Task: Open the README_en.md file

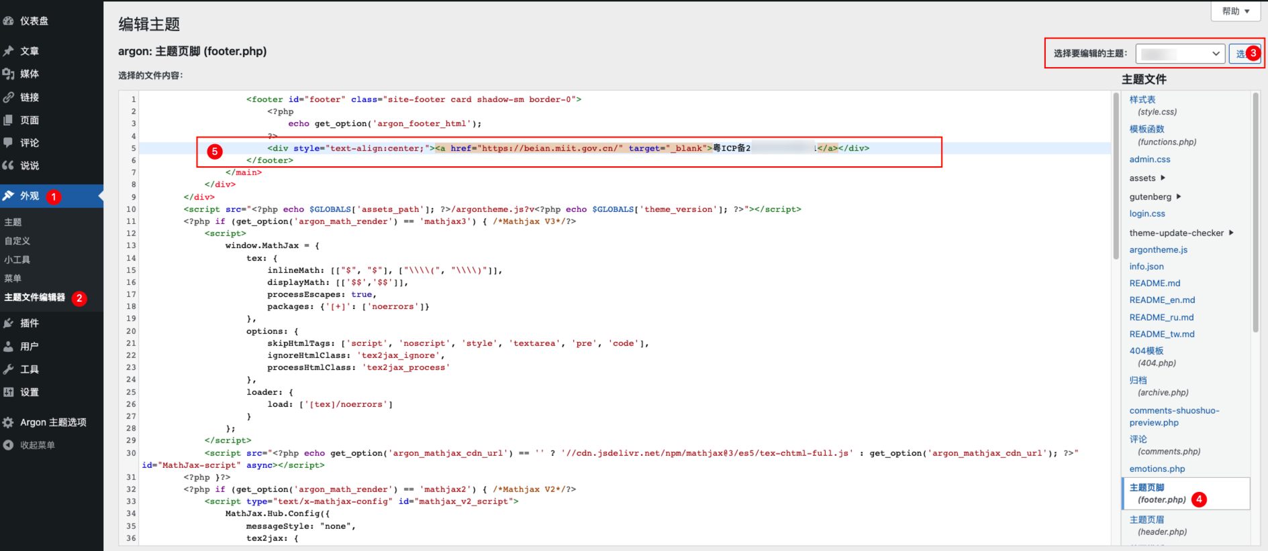Action: coord(1162,300)
